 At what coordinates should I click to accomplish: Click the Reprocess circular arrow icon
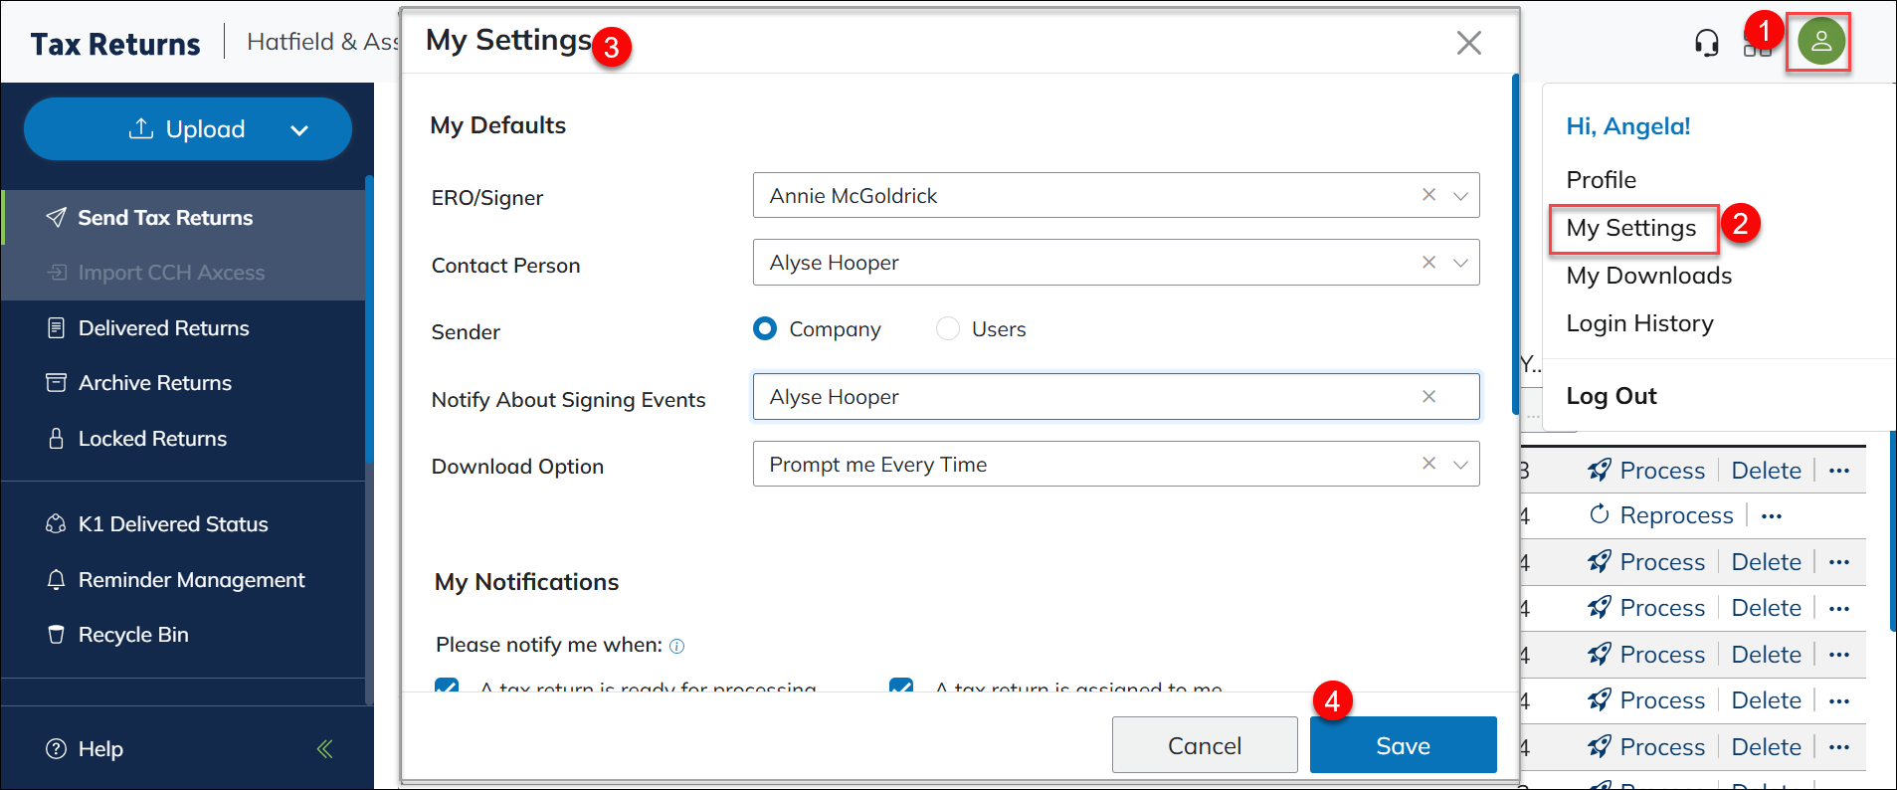coord(1599,514)
